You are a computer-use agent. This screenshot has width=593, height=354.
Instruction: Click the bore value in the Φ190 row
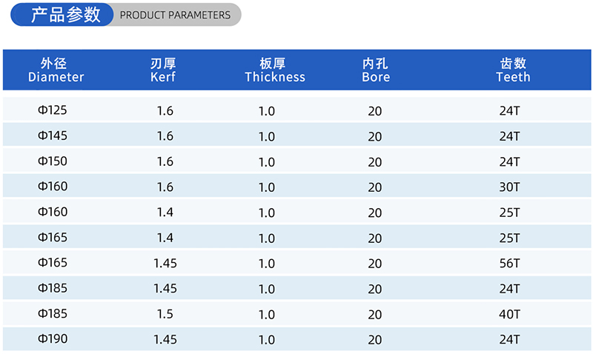tap(375, 340)
